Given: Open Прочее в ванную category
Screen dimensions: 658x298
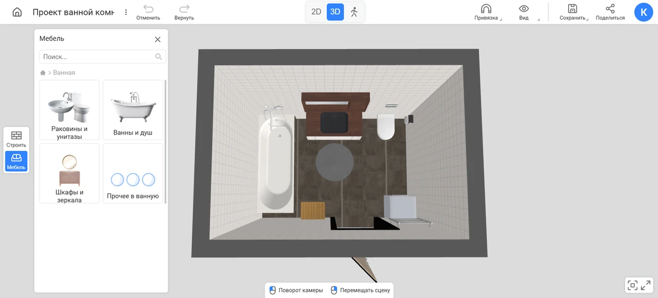Looking at the screenshot, I should click(x=133, y=173).
